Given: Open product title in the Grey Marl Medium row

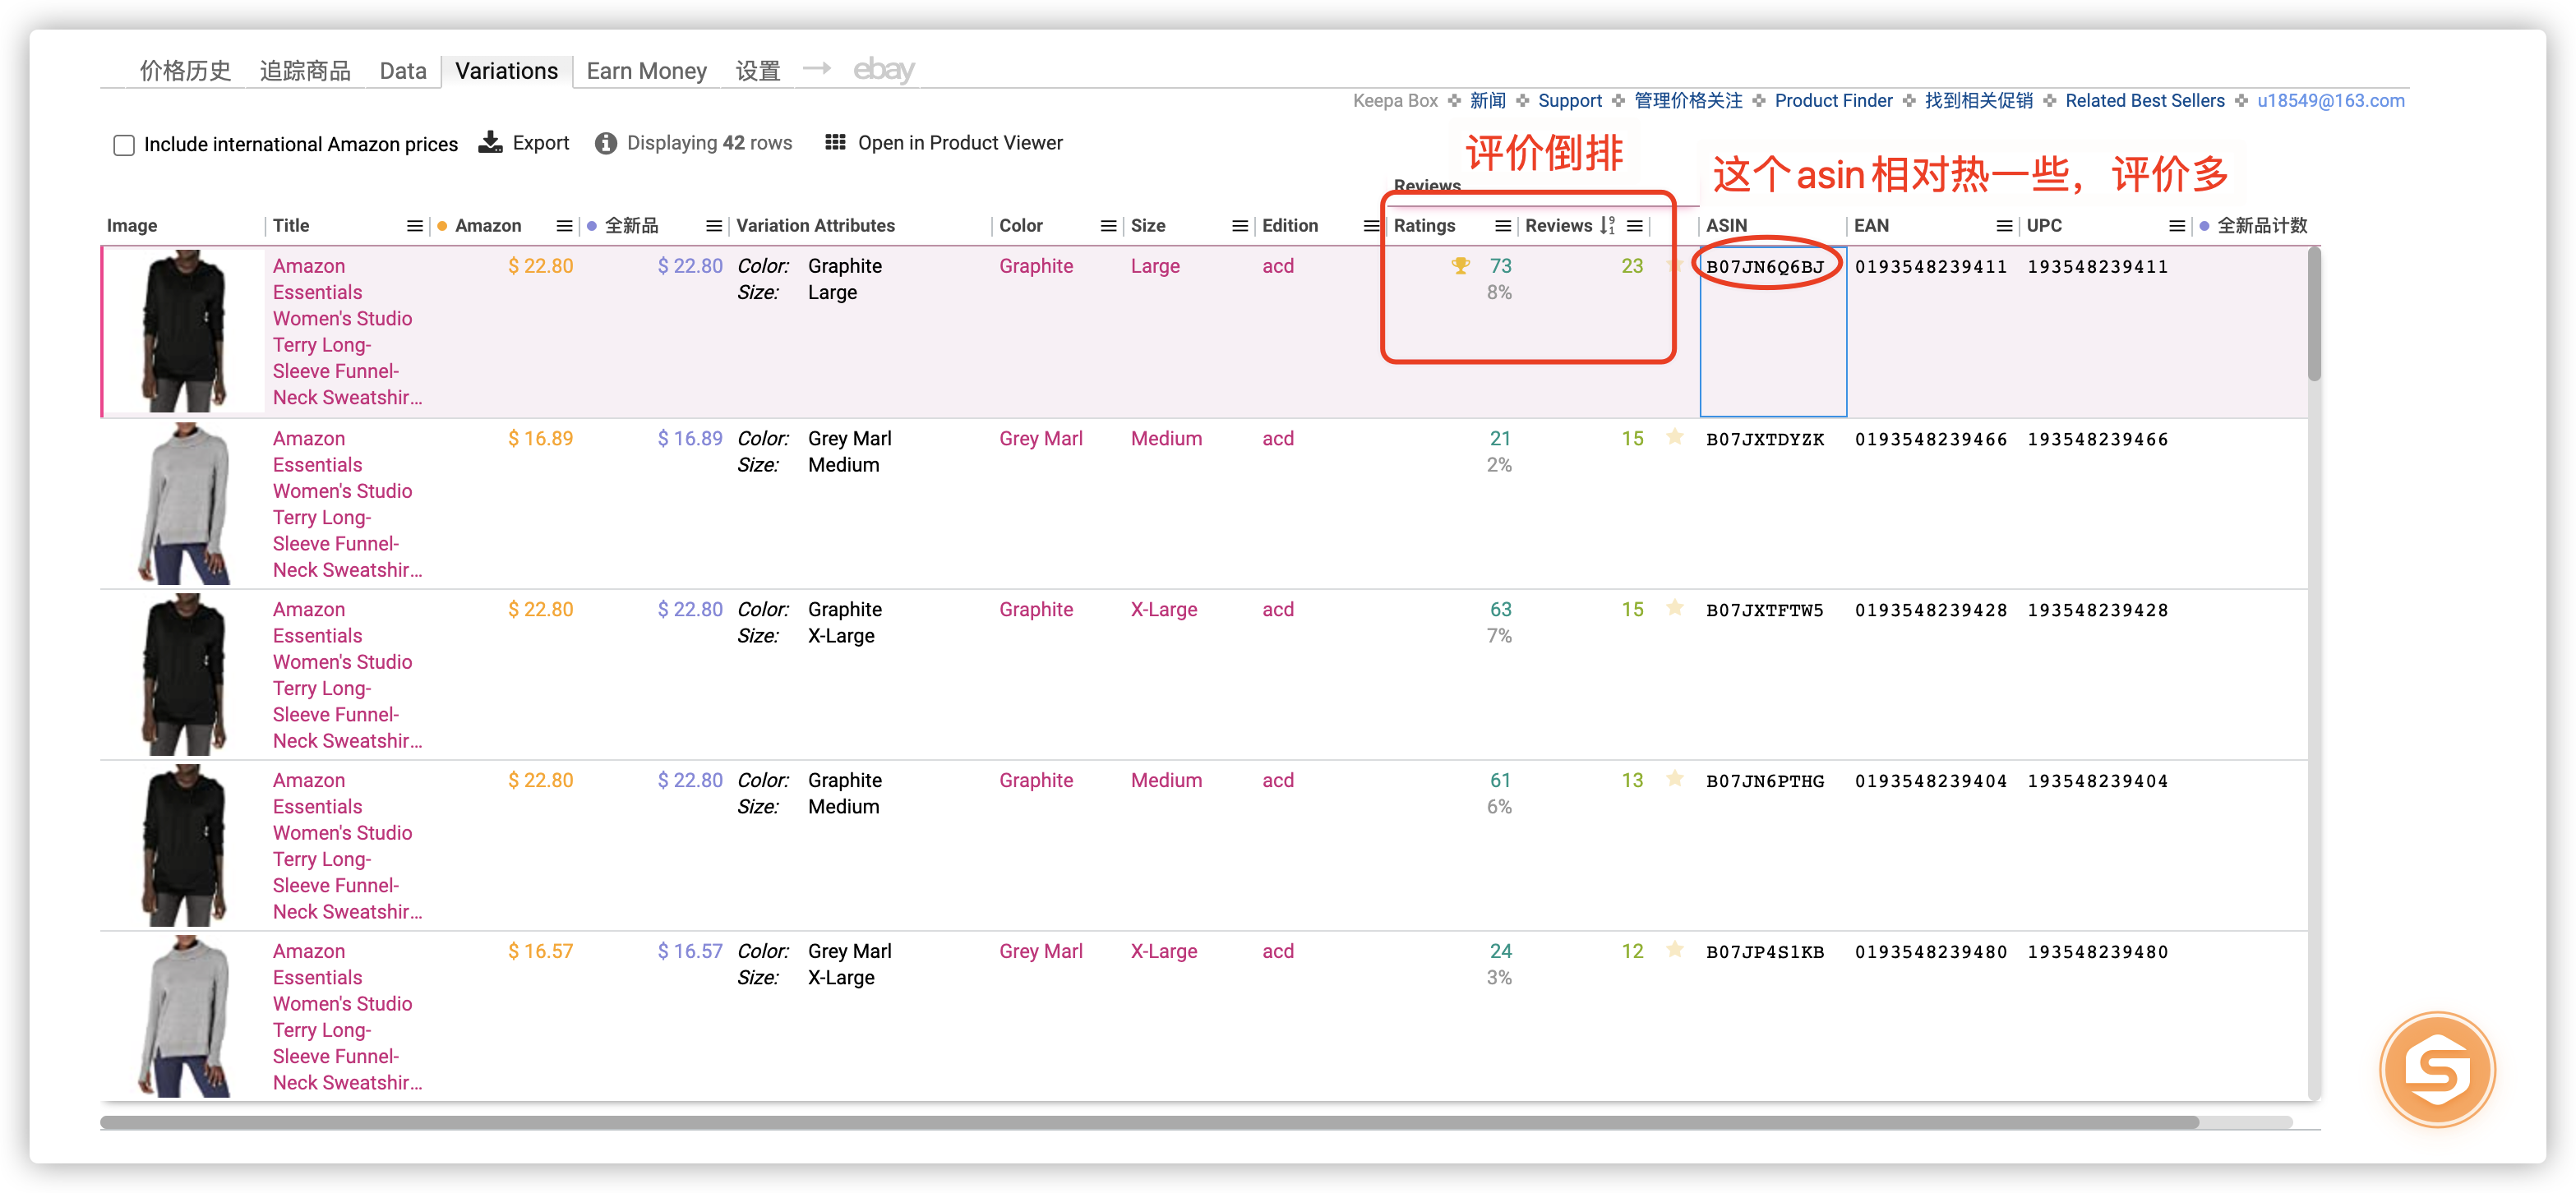Looking at the screenshot, I should point(347,504).
